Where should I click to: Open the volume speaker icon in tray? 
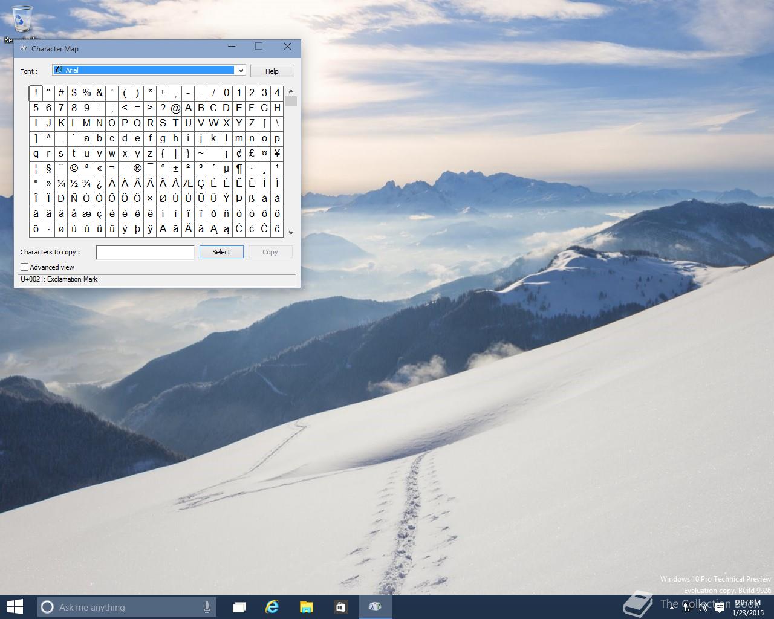click(703, 608)
